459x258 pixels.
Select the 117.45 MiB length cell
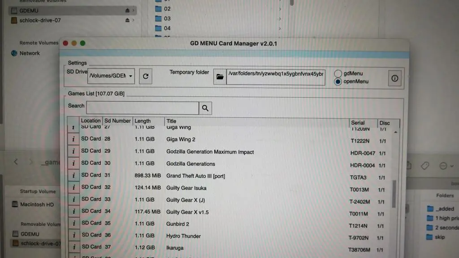point(147,212)
